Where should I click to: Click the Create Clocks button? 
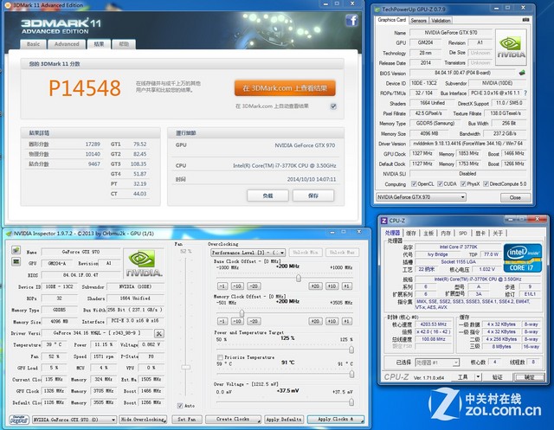[x=233, y=420]
